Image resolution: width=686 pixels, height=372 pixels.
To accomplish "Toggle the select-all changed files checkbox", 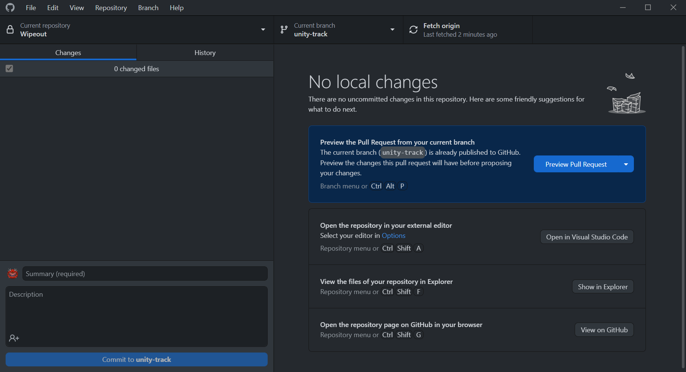I will tap(9, 69).
